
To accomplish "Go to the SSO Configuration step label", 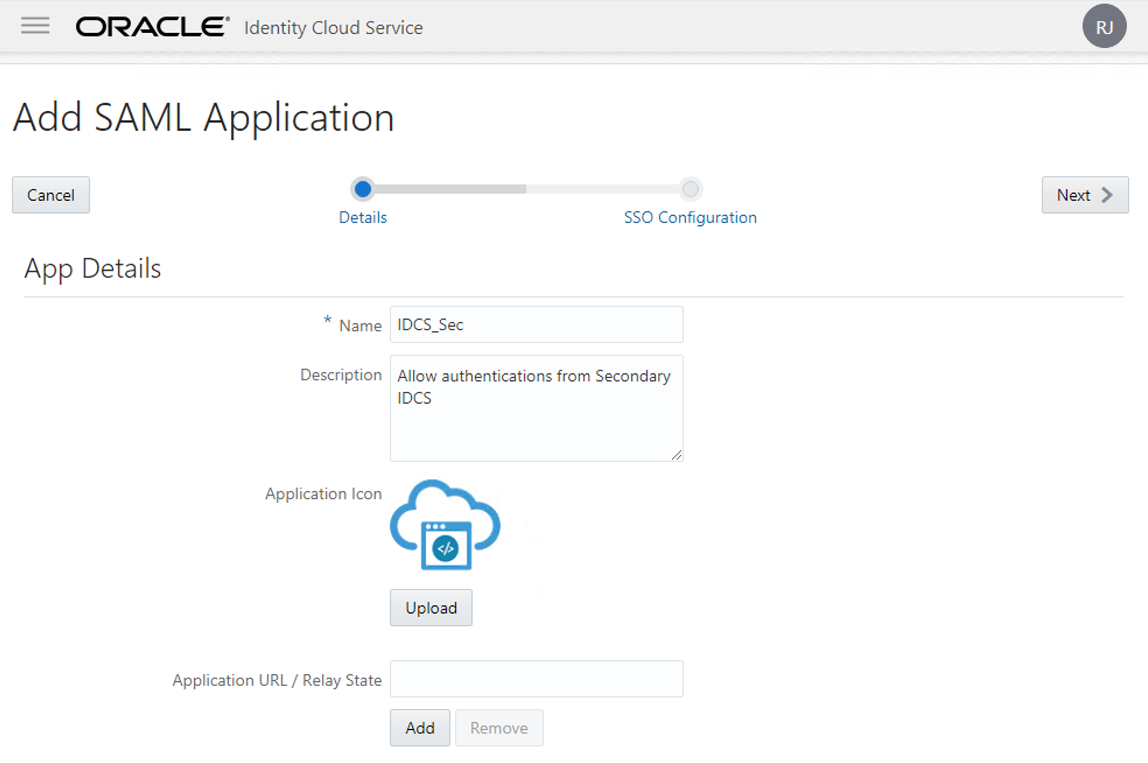I will tap(691, 218).
